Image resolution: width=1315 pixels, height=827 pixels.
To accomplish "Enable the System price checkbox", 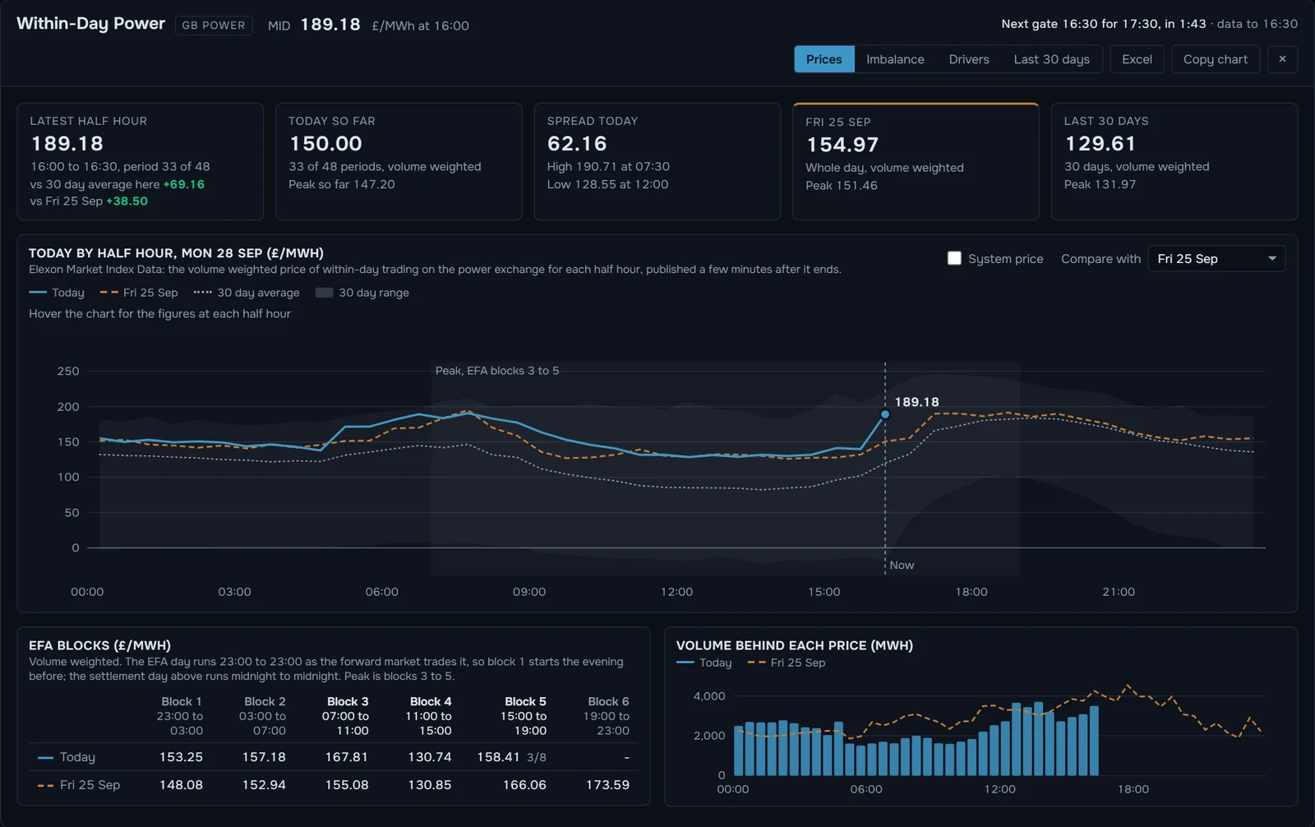I will pos(954,258).
